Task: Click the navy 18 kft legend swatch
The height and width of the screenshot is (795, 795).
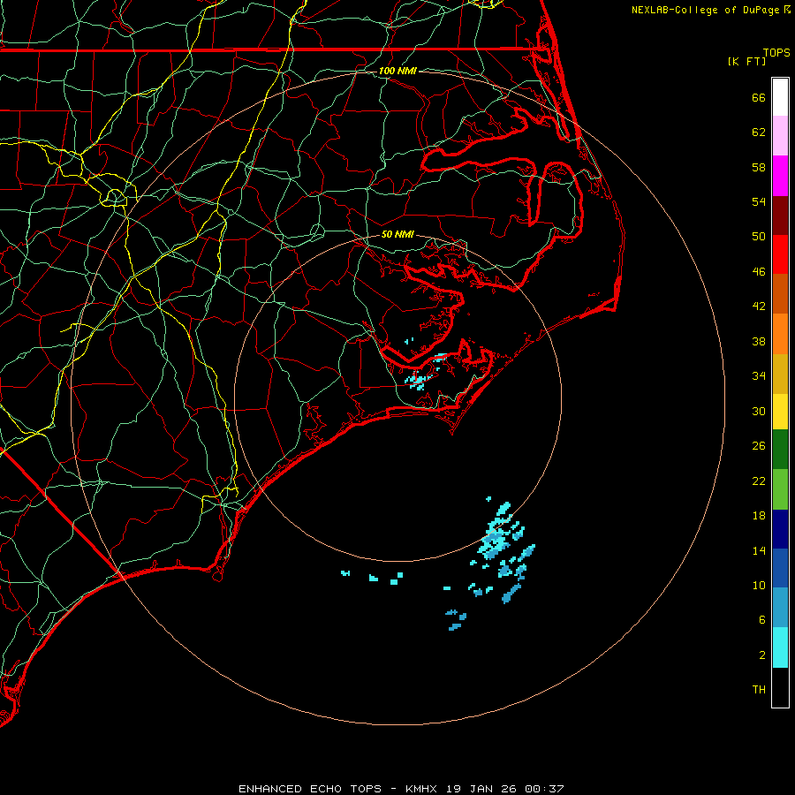Action: (780, 529)
